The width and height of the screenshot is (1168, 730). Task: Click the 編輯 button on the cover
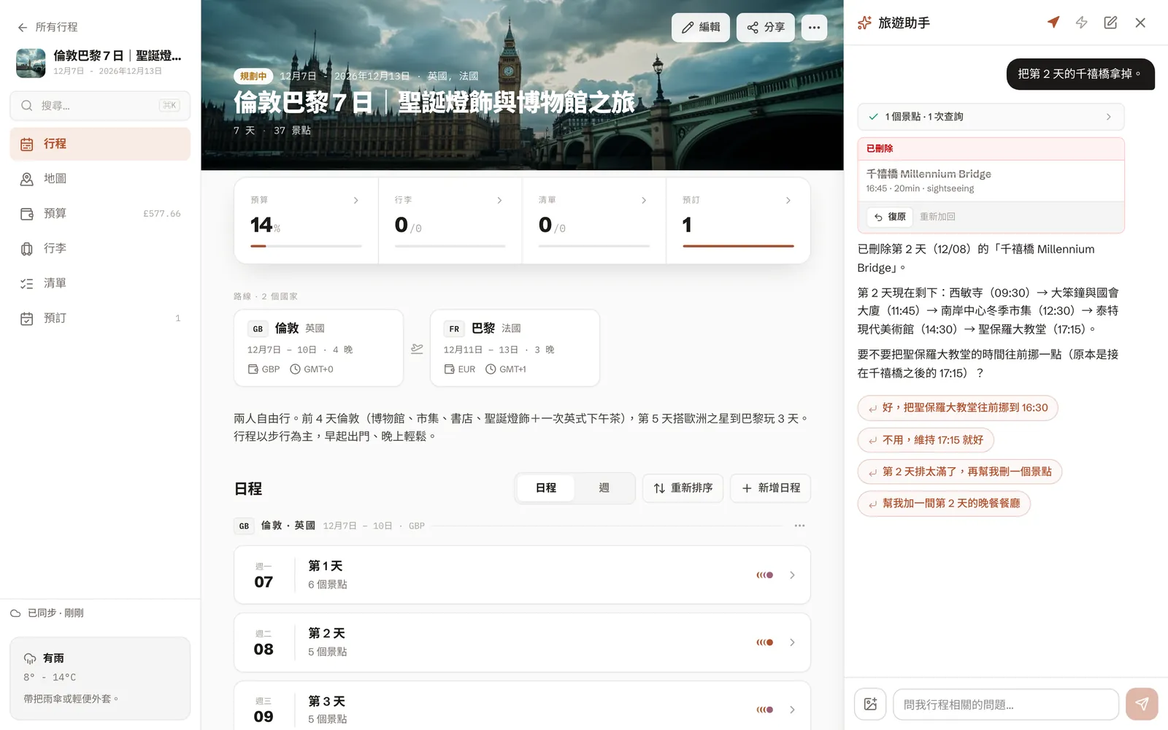700,28
